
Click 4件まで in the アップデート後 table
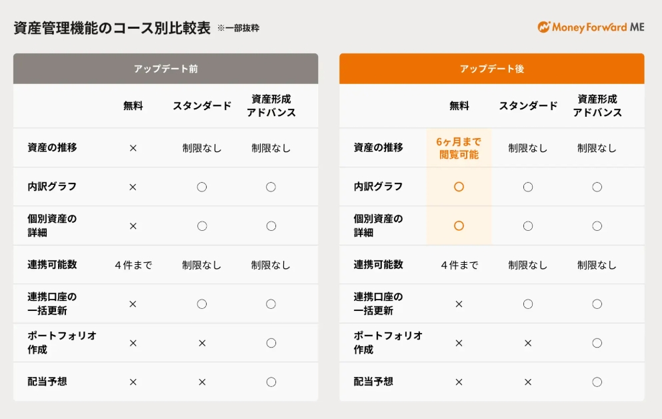tap(459, 265)
